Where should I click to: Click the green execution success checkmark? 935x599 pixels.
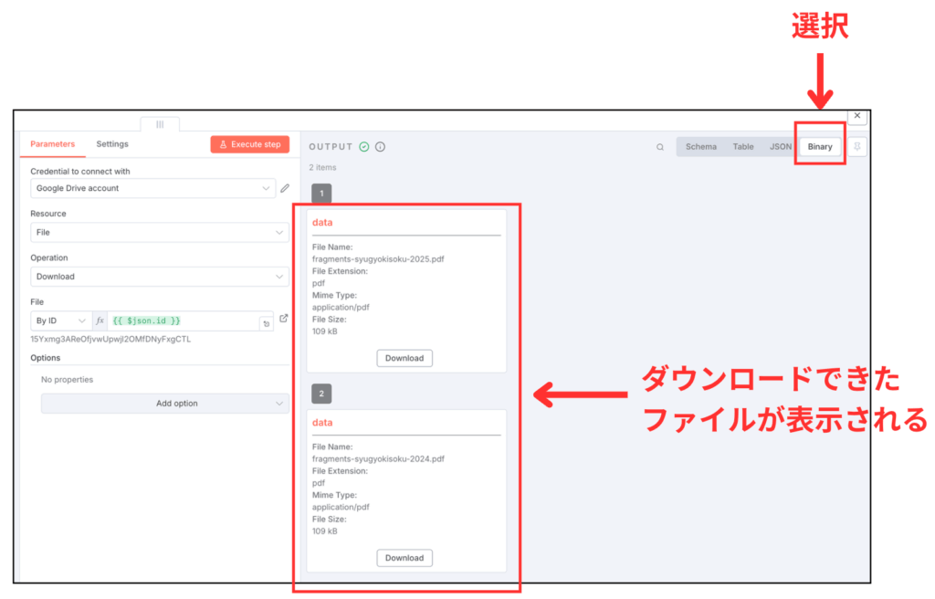(362, 146)
